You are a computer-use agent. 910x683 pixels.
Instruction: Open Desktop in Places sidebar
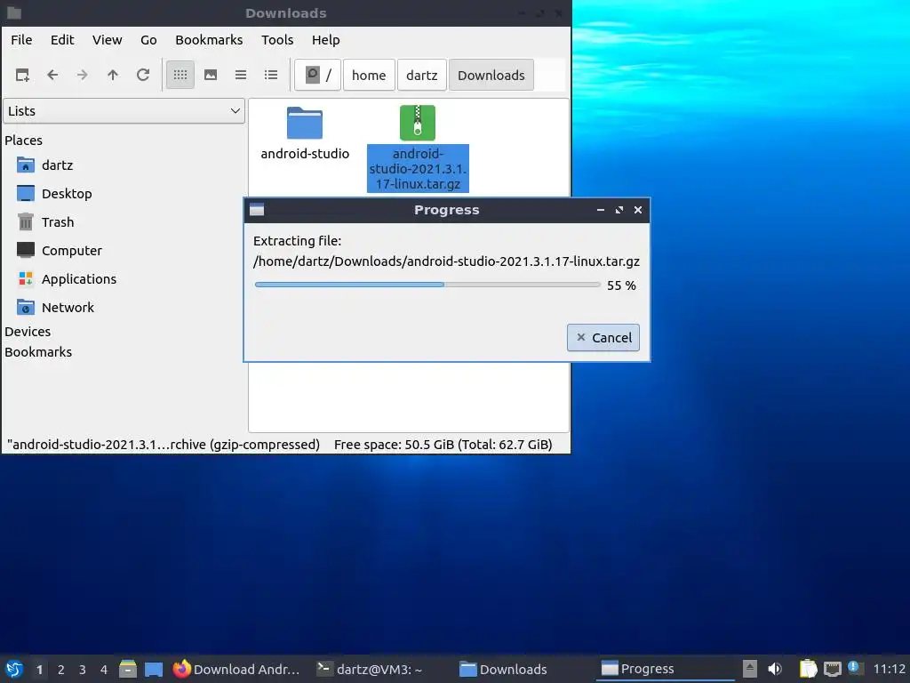[x=67, y=194]
